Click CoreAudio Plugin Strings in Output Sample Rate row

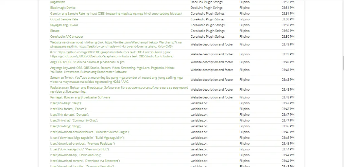[208, 19]
